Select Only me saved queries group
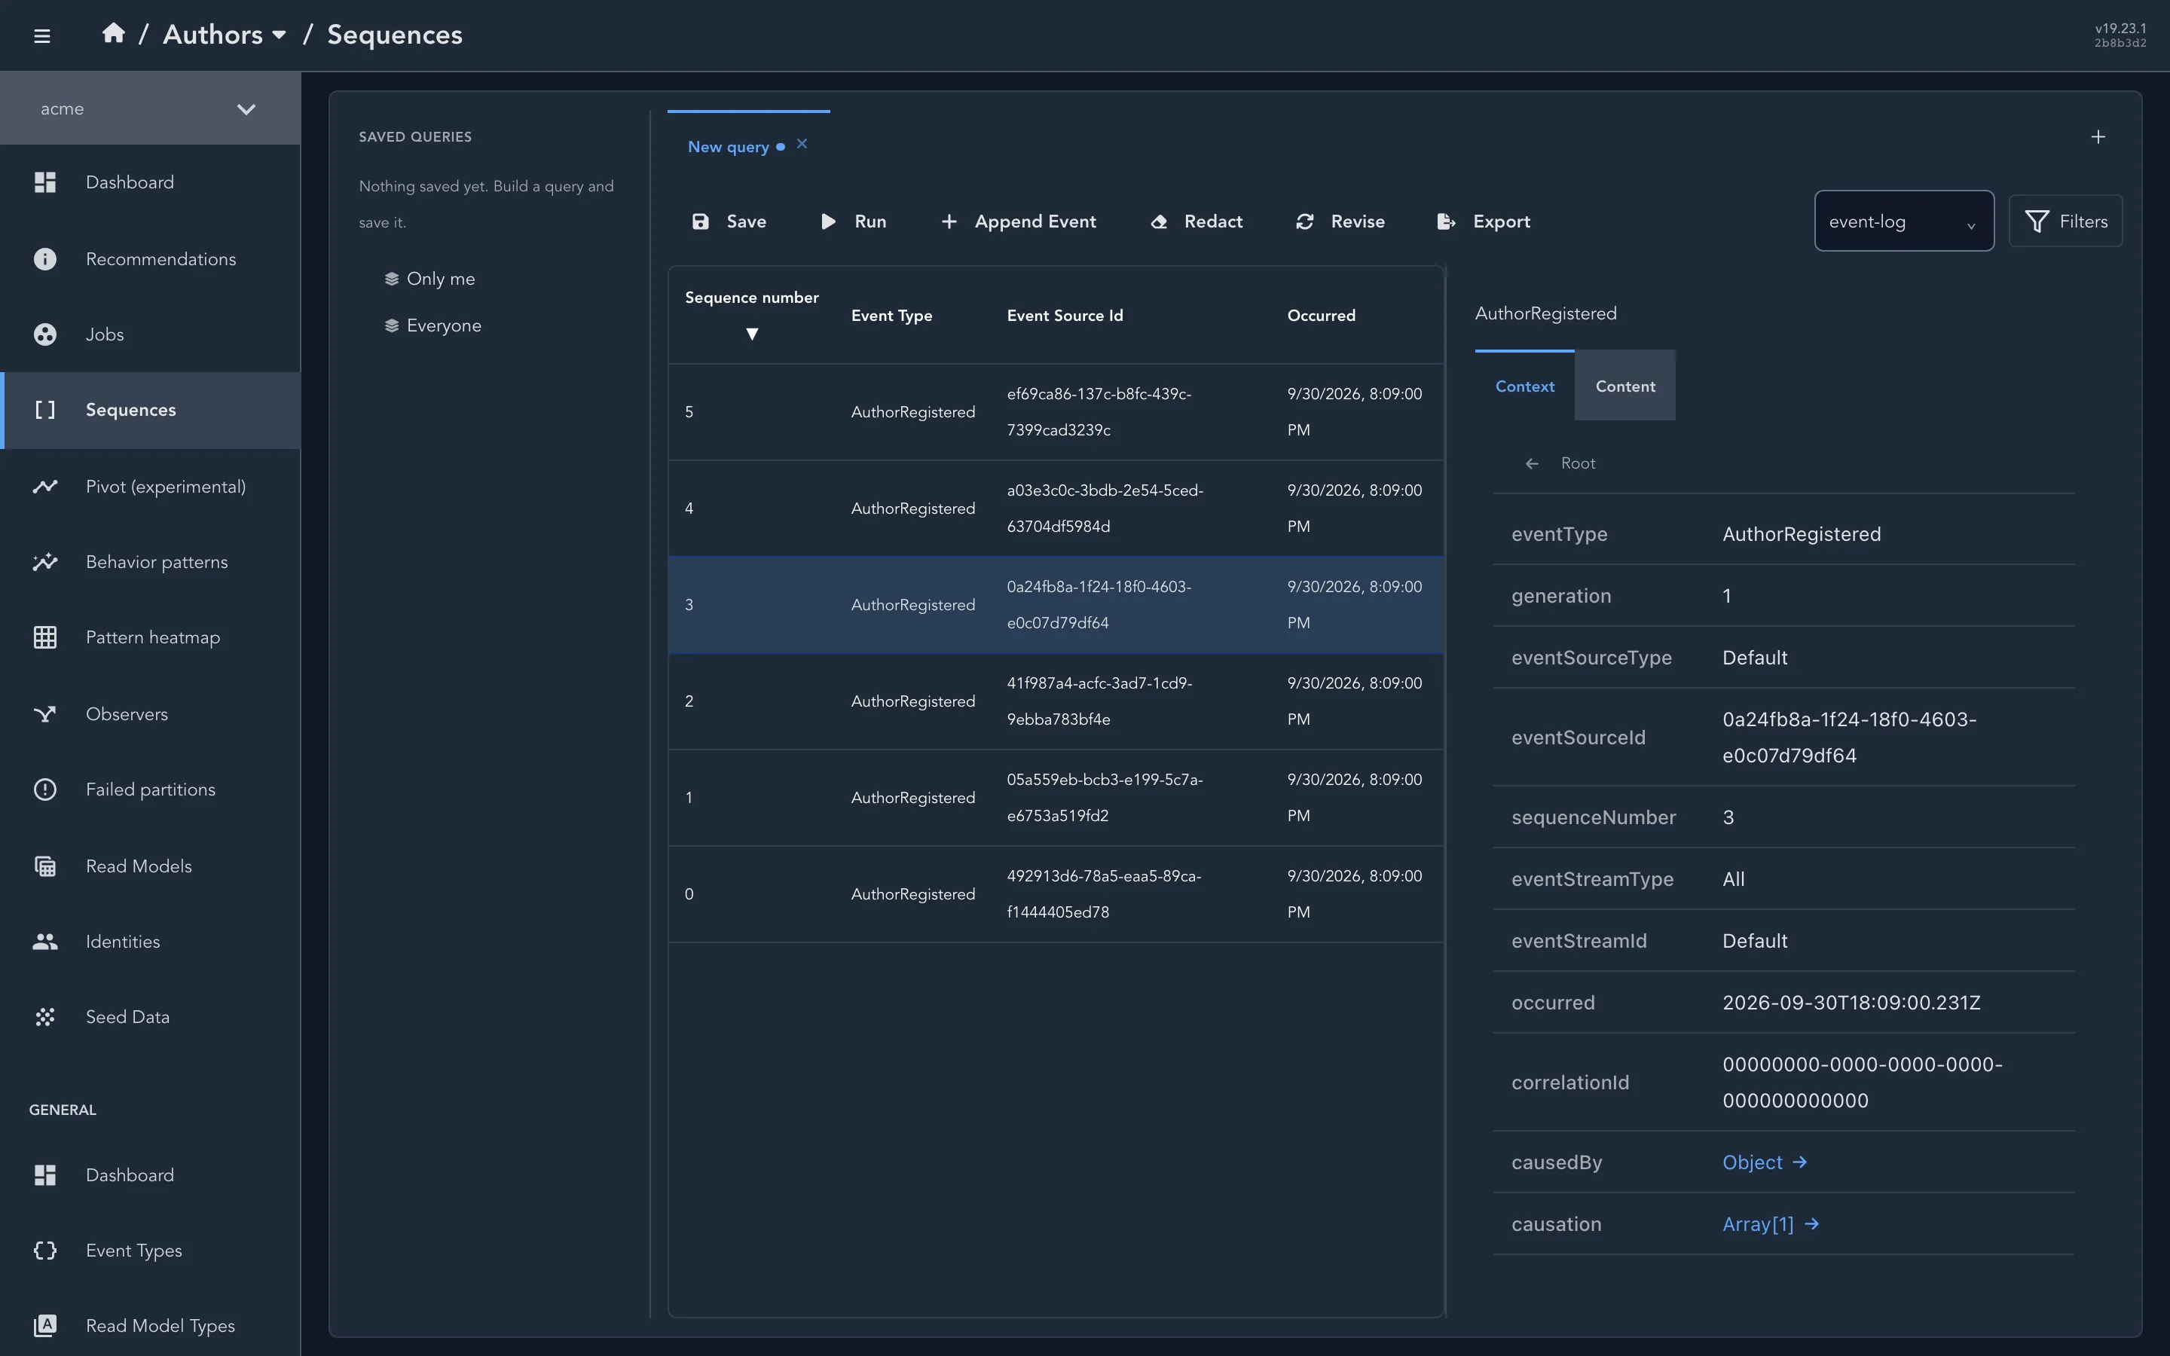Screen dimensions: 2170x1356 click(x=430, y=279)
